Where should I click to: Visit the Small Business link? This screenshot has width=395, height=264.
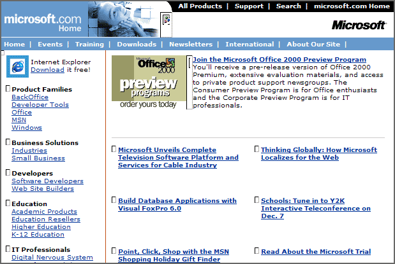click(38, 158)
